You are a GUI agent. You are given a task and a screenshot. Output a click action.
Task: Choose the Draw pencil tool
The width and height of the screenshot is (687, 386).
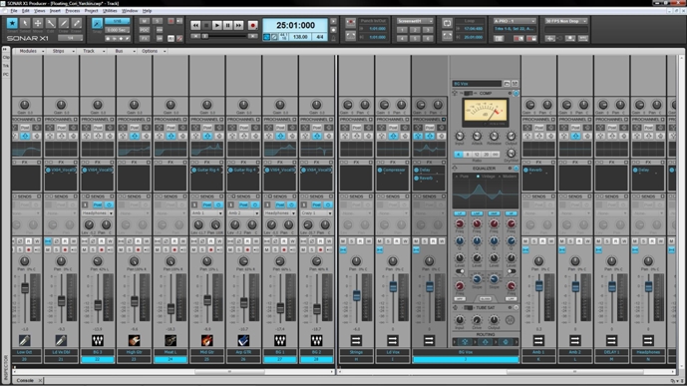(x=64, y=23)
